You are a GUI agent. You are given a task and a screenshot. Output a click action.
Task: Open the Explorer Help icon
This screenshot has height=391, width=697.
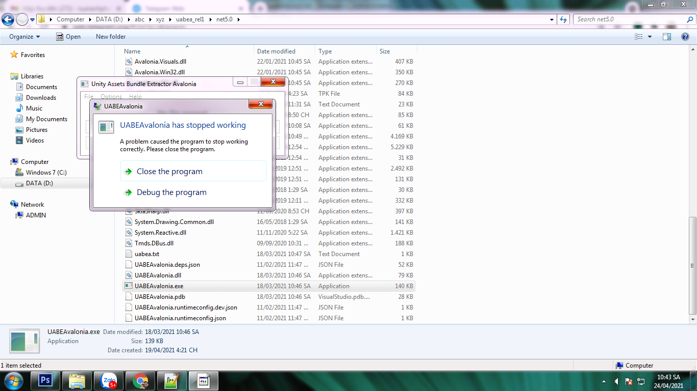click(x=685, y=37)
